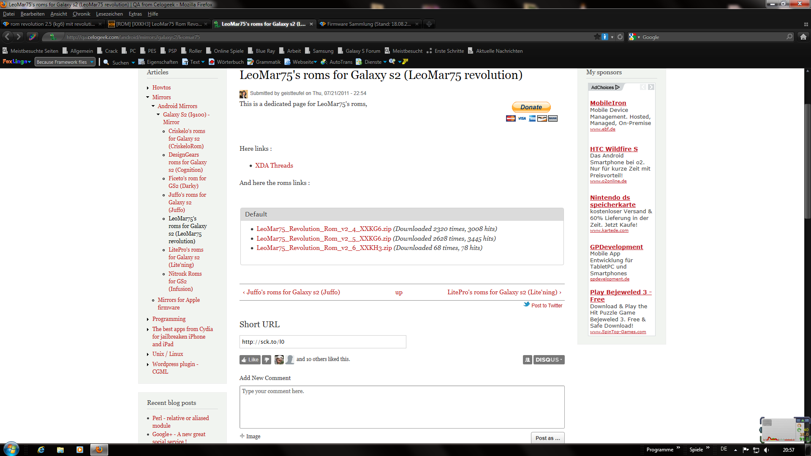Expand the Programming section in Articles
The width and height of the screenshot is (811, 456).
point(148,319)
